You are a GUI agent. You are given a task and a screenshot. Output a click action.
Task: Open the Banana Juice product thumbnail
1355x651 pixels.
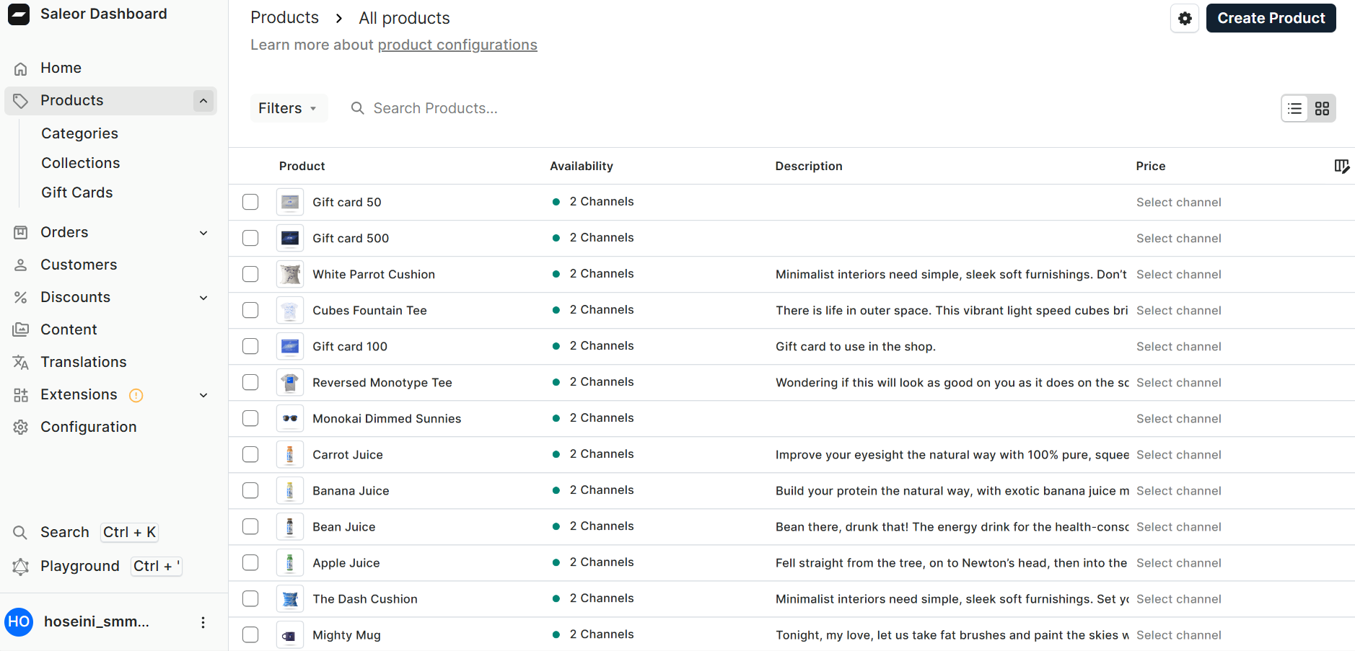coord(289,490)
